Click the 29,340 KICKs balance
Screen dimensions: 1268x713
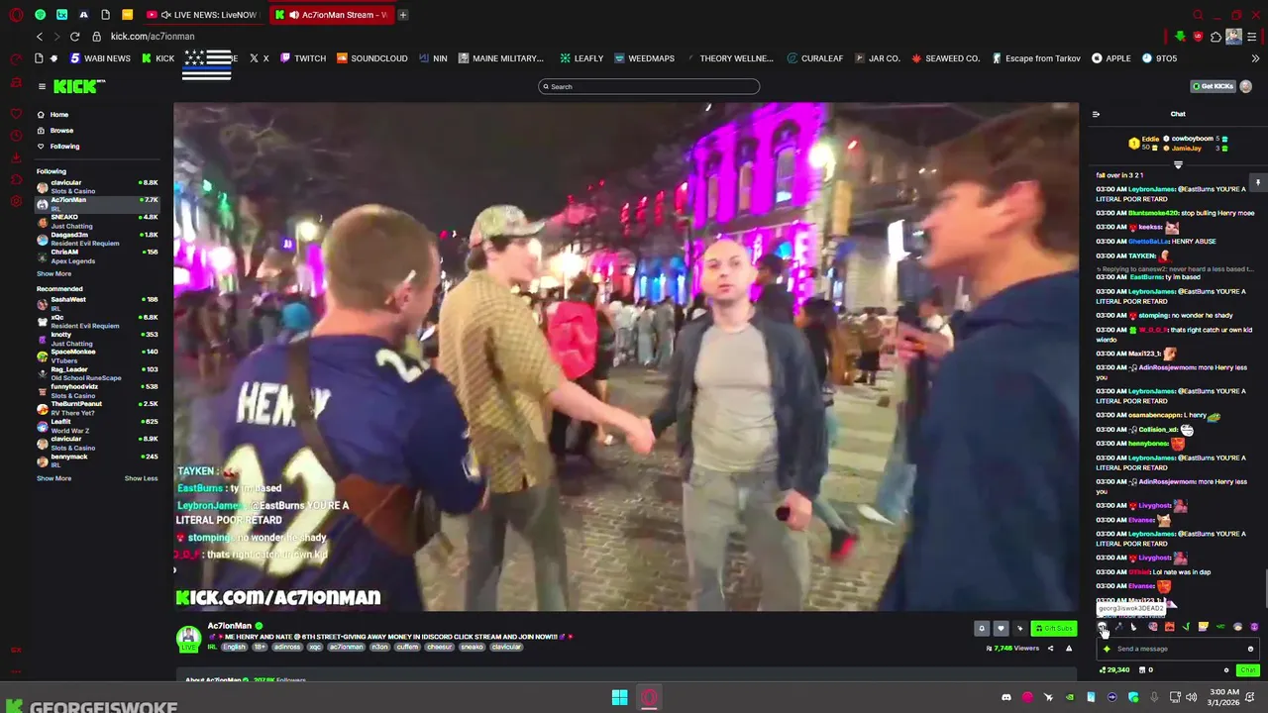[1115, 670]
